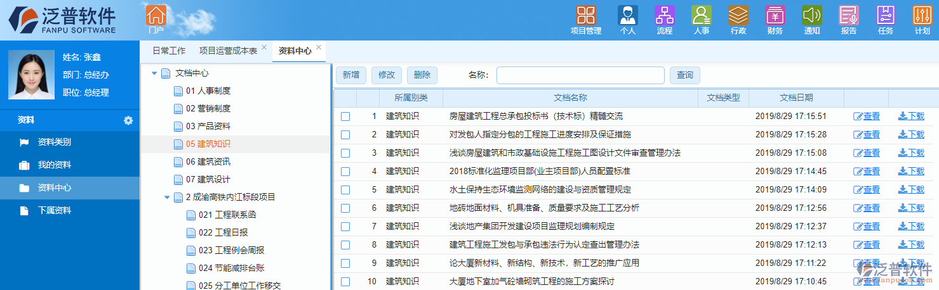
Task: Select 023 工程例会周报 in the tree
Action: 231,251
